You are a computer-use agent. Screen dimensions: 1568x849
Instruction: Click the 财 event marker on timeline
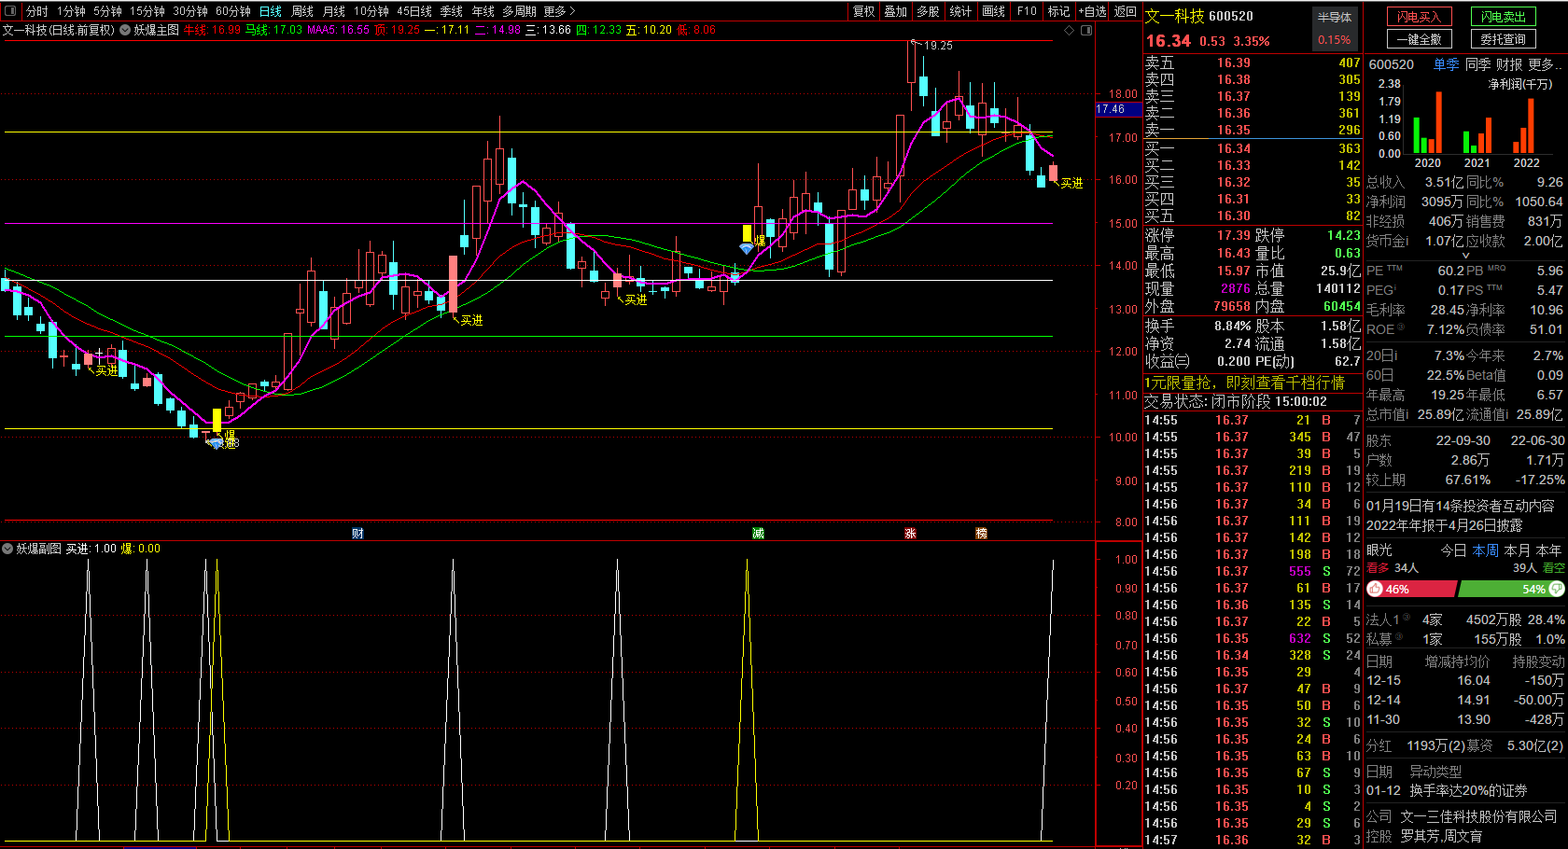pyautogui.click(x=357, y=533)
